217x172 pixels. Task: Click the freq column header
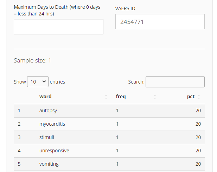[x=121, y=97]
